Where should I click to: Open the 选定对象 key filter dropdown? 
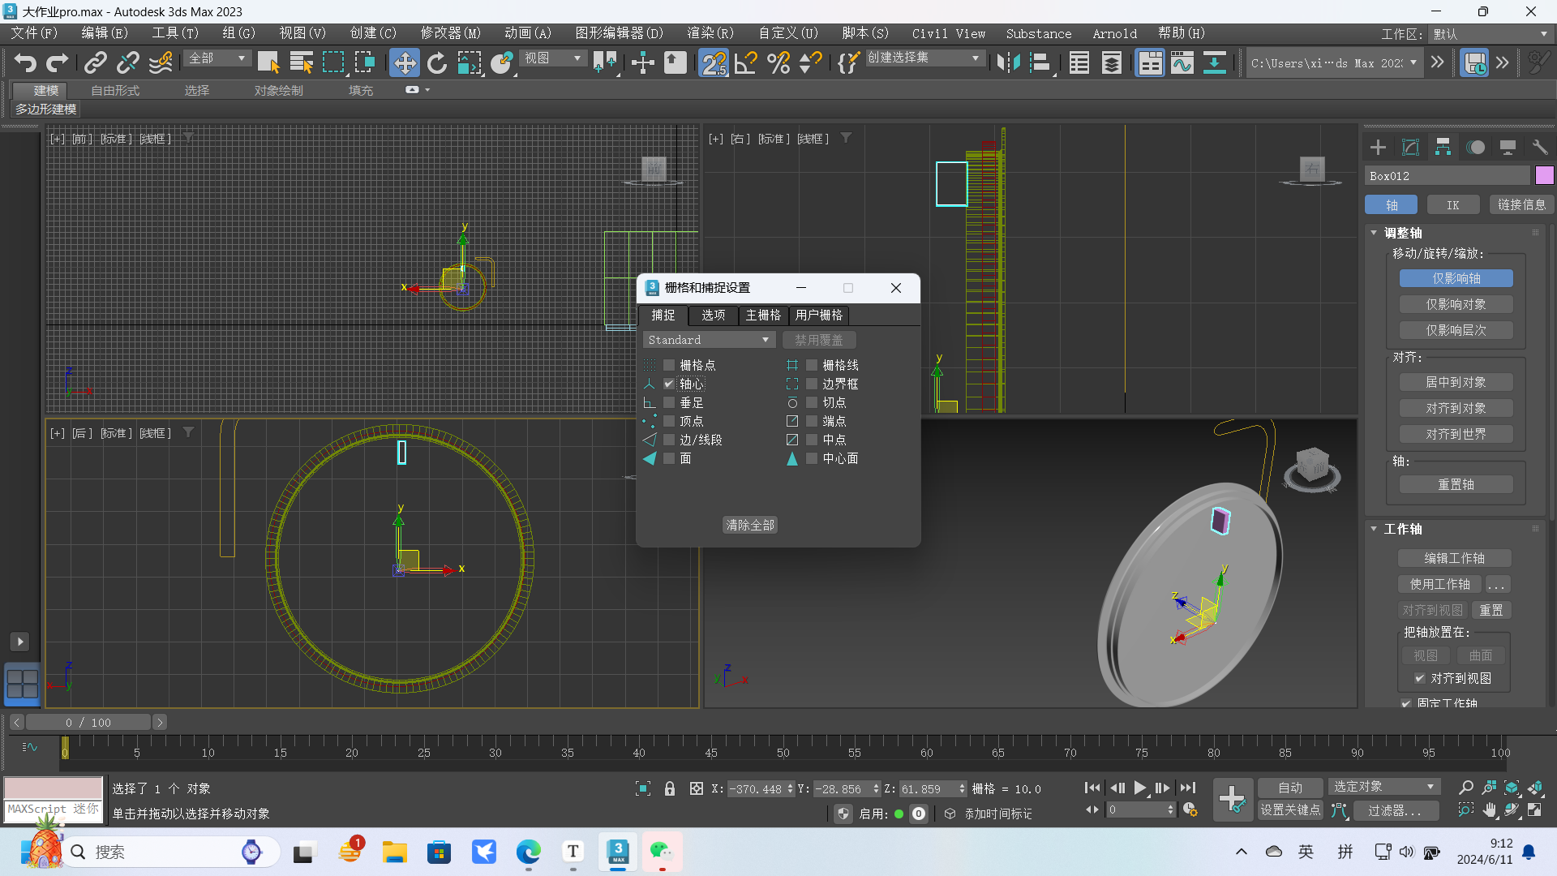1383,787
